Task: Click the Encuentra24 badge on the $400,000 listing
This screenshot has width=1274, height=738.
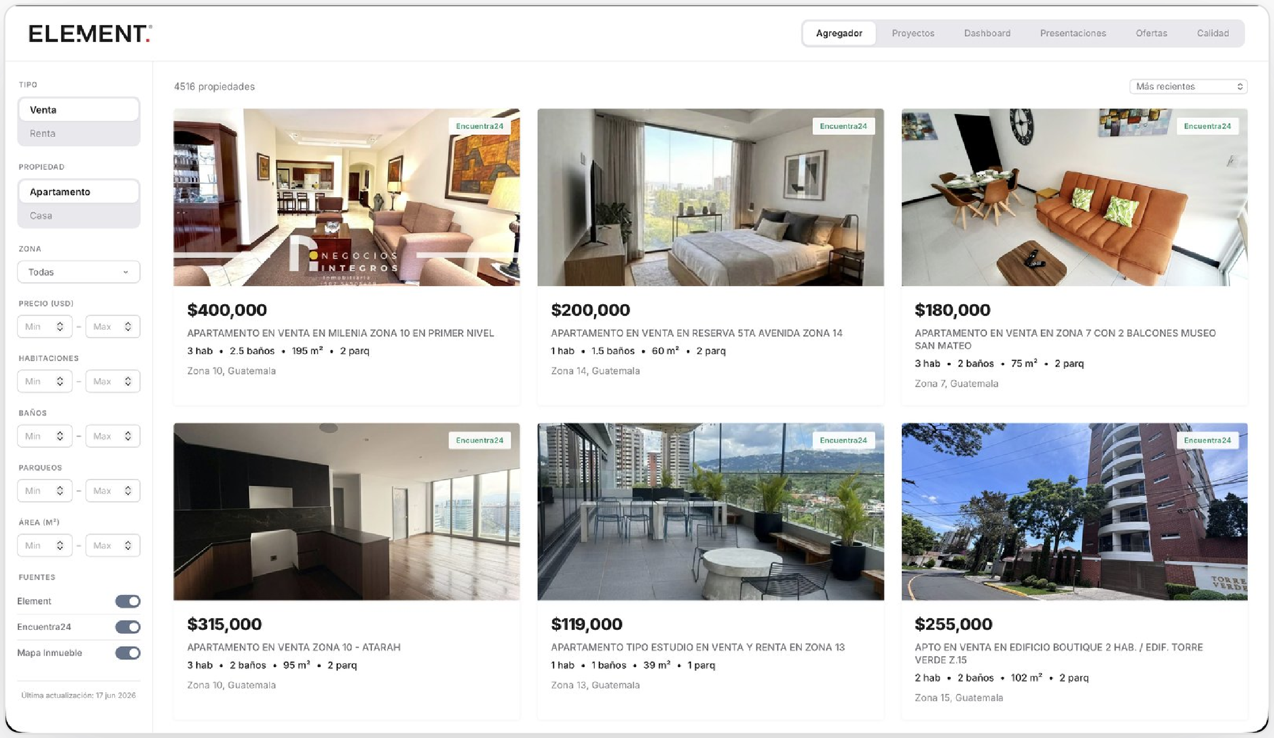Action: 479,126
